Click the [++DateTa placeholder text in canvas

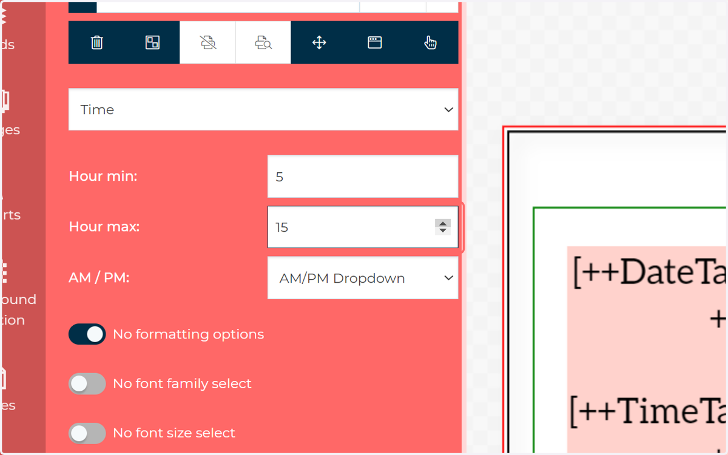649,272
